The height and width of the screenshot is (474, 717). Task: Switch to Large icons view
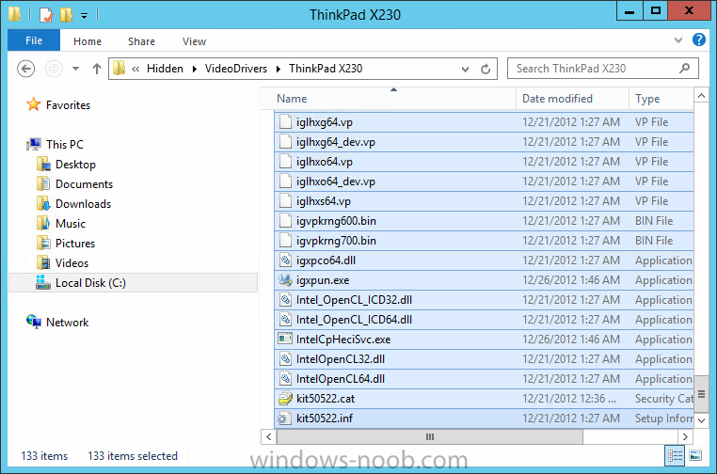click(x=695, y=456)
